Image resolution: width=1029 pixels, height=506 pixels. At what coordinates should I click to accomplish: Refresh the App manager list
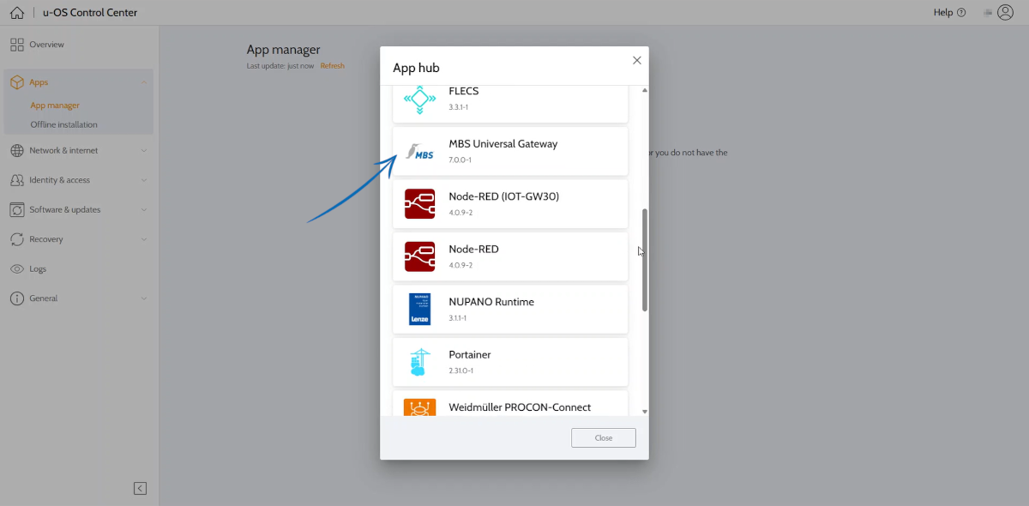pyautogui.click(x=332, y=66)
